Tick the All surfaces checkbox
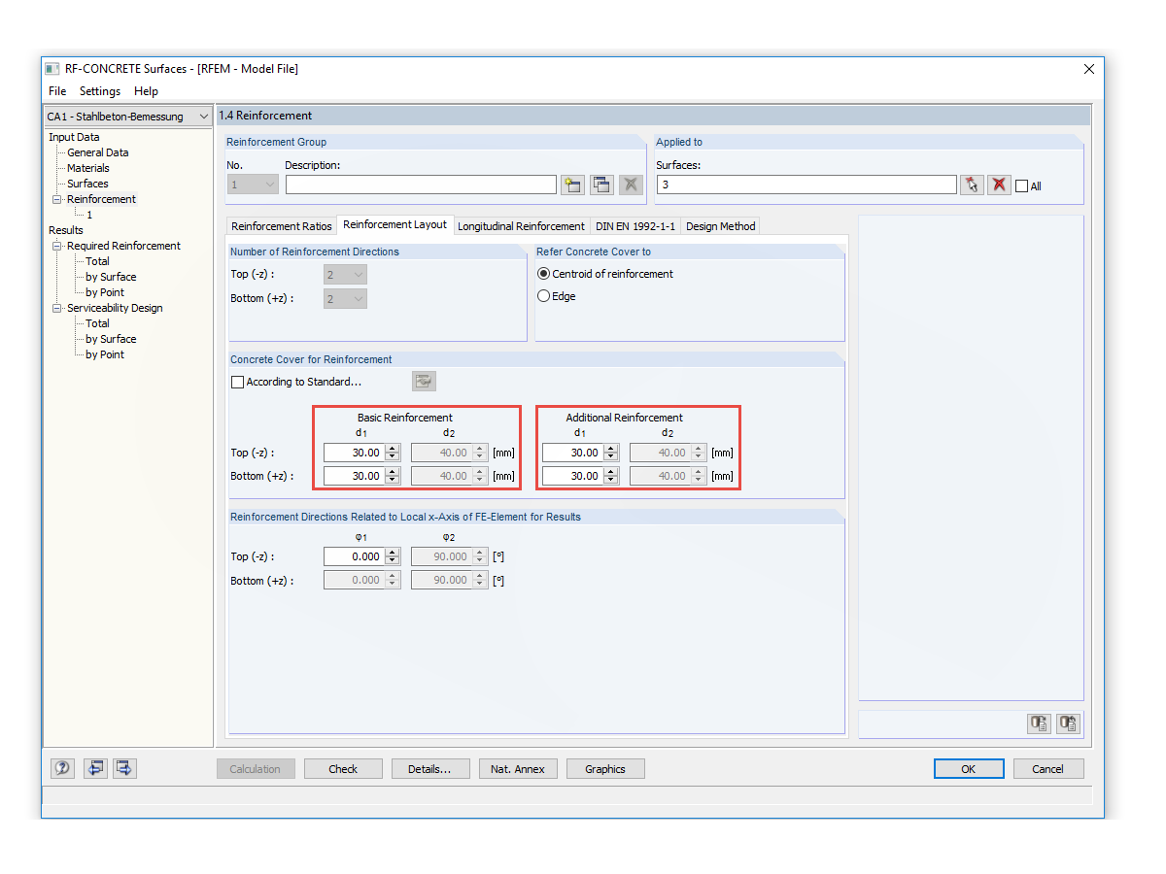 [1021, 185]
